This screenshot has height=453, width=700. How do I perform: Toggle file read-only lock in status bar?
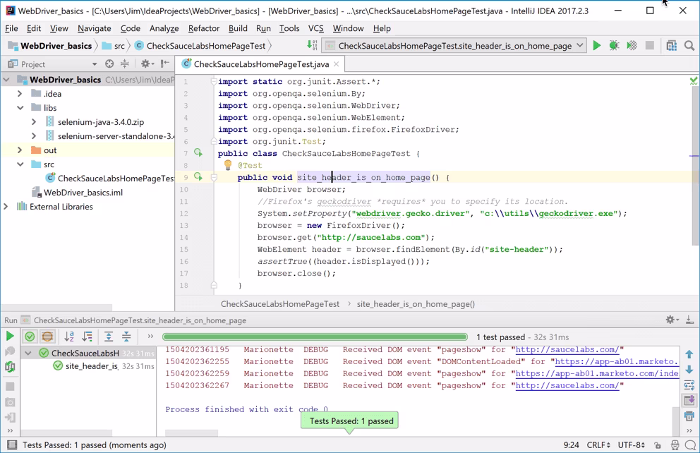(x=658, y=445)
